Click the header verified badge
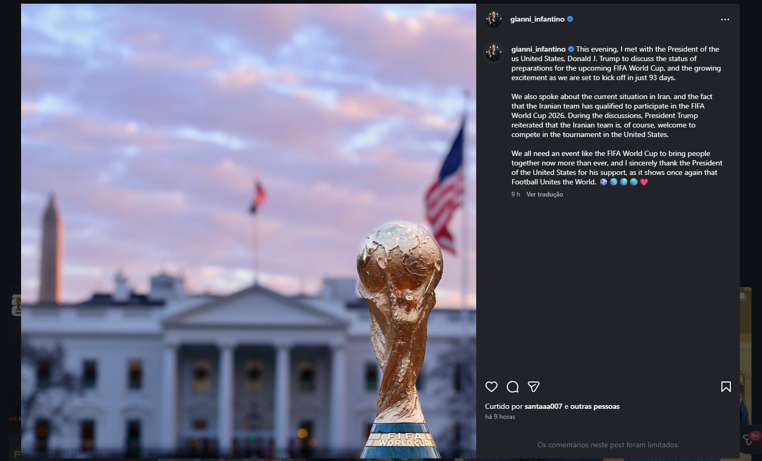 (570, 19)
